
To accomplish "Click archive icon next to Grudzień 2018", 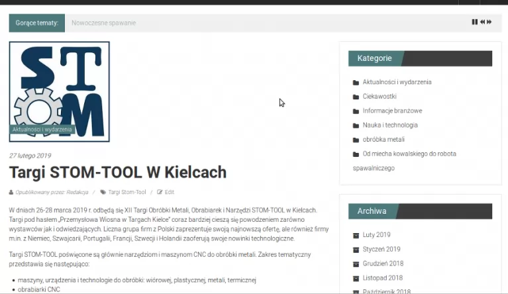I will click(x=356, y=264).
